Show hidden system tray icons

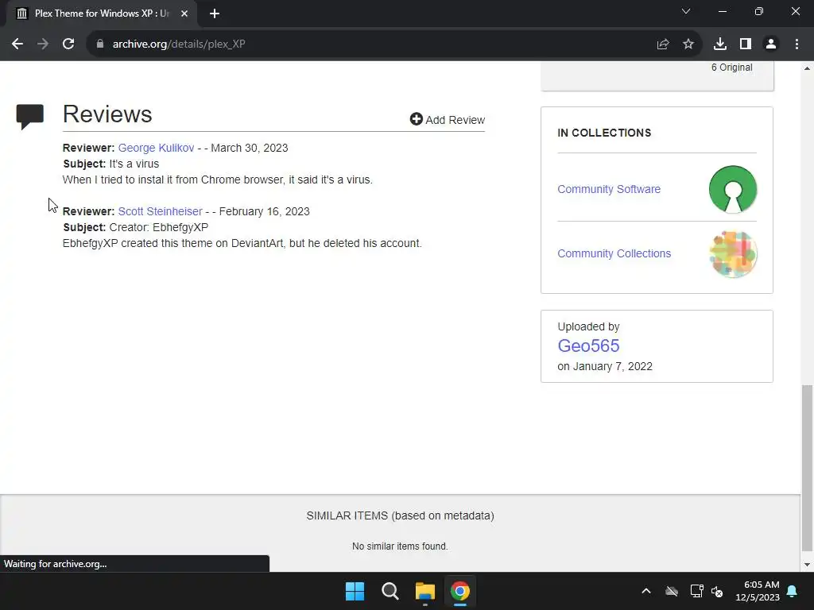point(646,591)
